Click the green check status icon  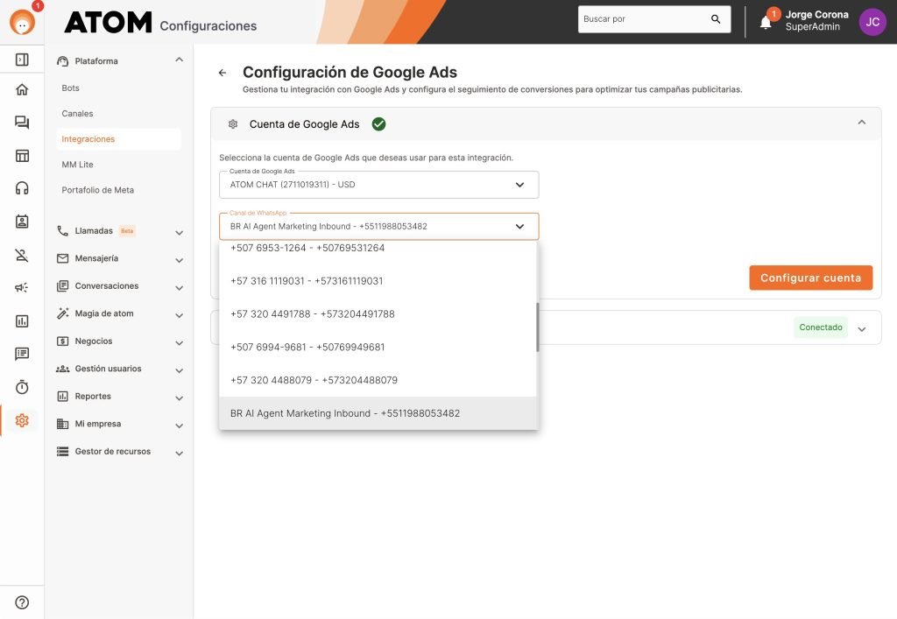(378, 124)
